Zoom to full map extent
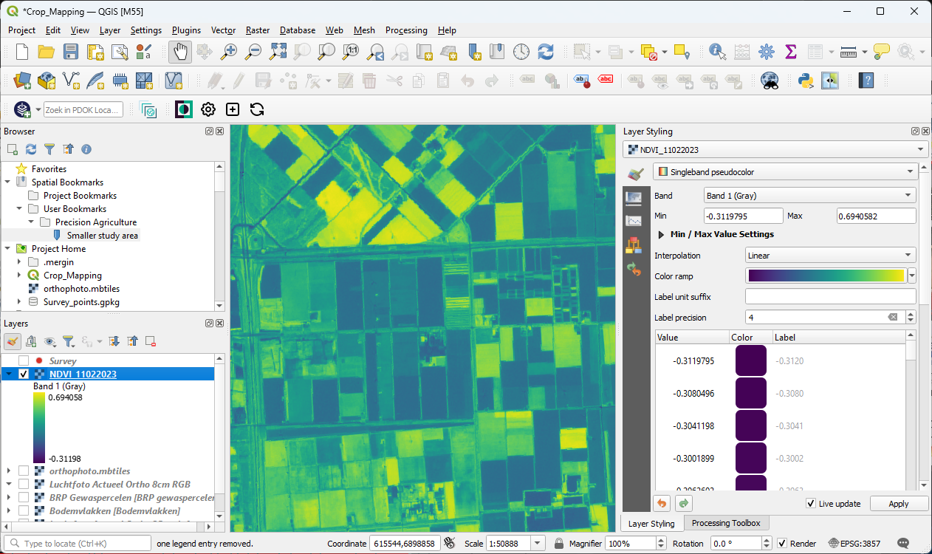Screen dimensions: 932x554 click(277, 52)
